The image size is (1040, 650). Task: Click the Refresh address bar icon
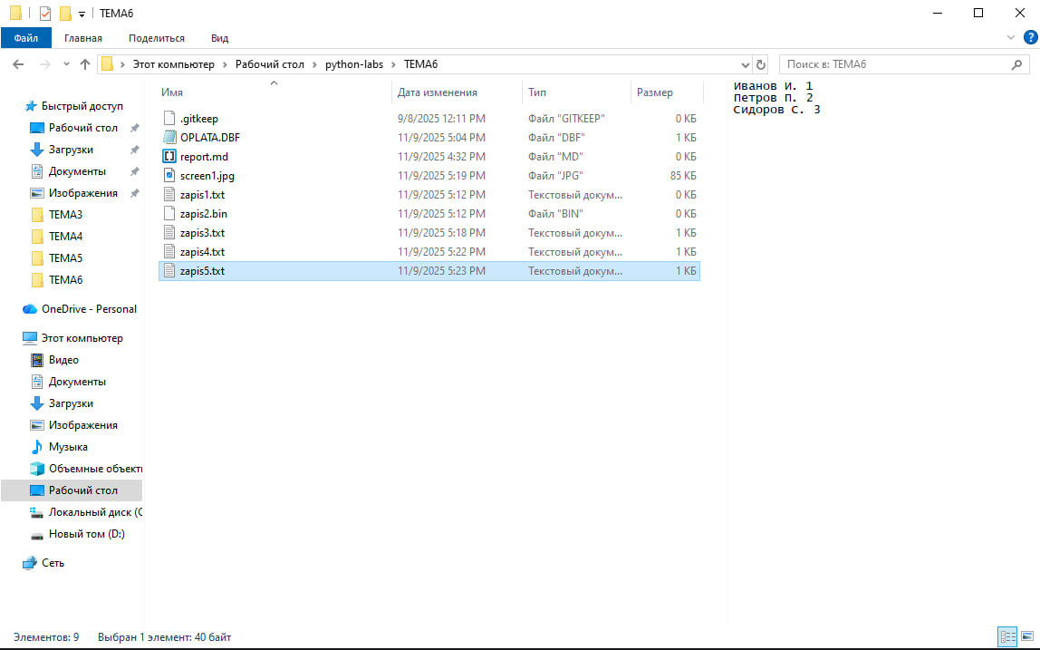(761, 64)
